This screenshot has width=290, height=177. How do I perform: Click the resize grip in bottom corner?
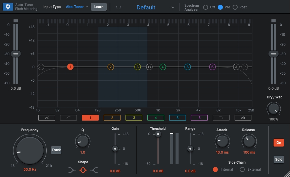[287, 174]
